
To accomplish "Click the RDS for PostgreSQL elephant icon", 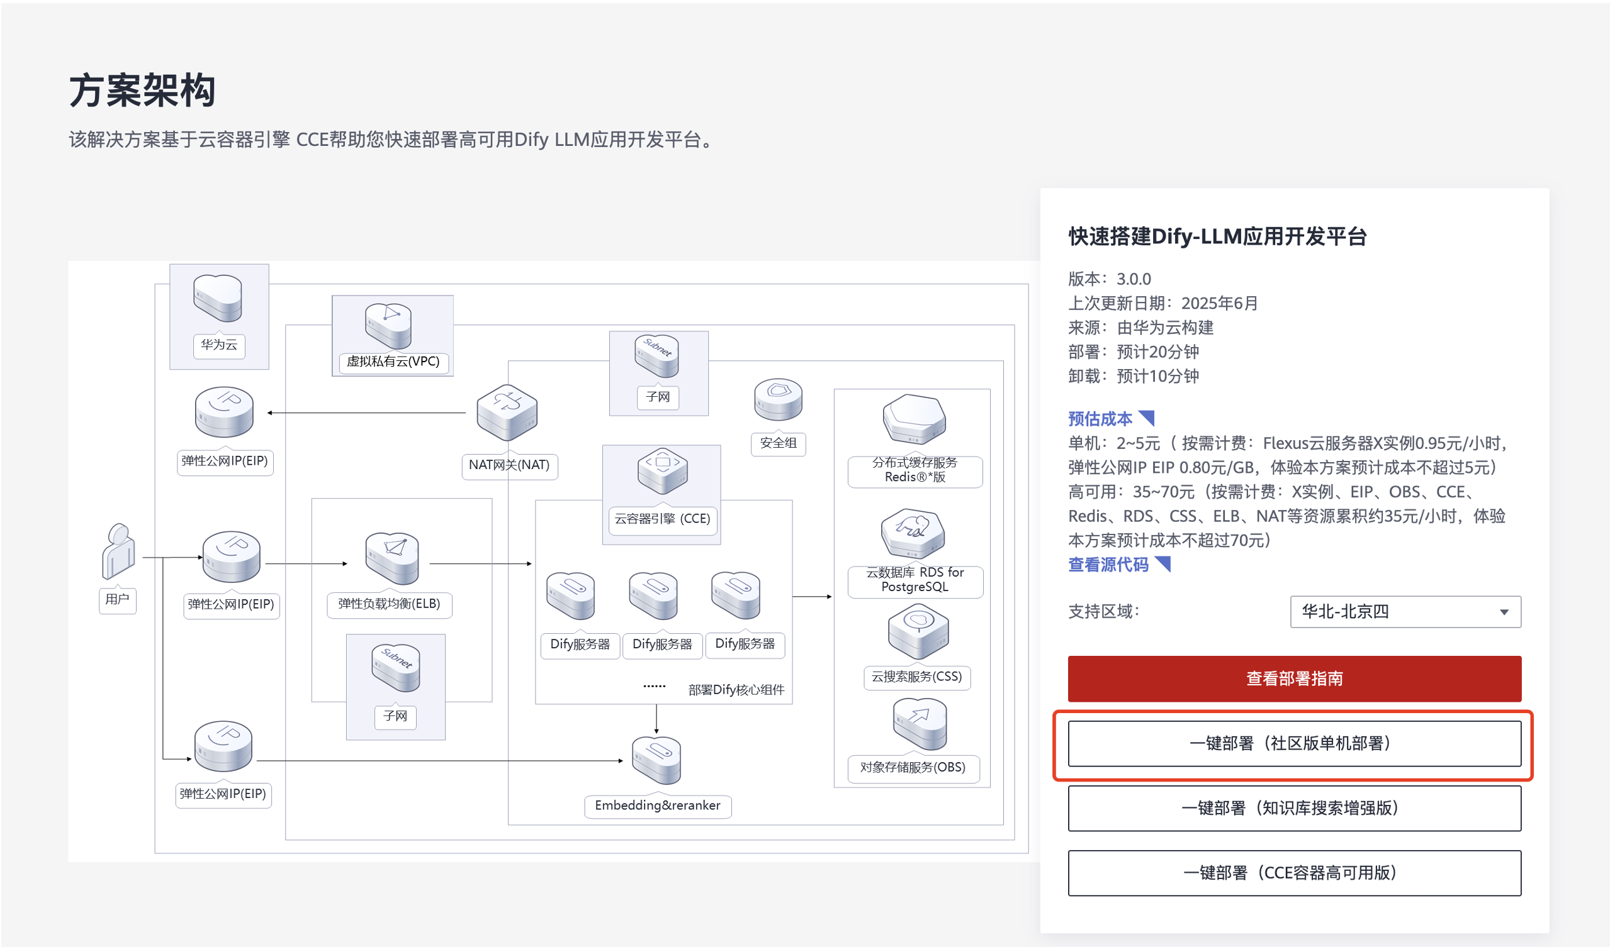I will click(x=913, y=533).
